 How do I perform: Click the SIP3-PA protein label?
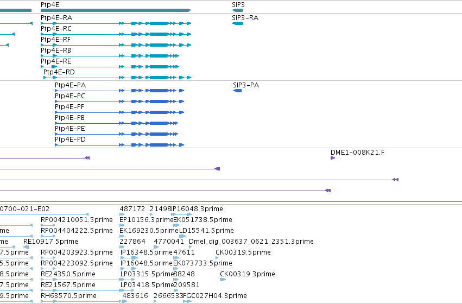(x=246, y=85)
